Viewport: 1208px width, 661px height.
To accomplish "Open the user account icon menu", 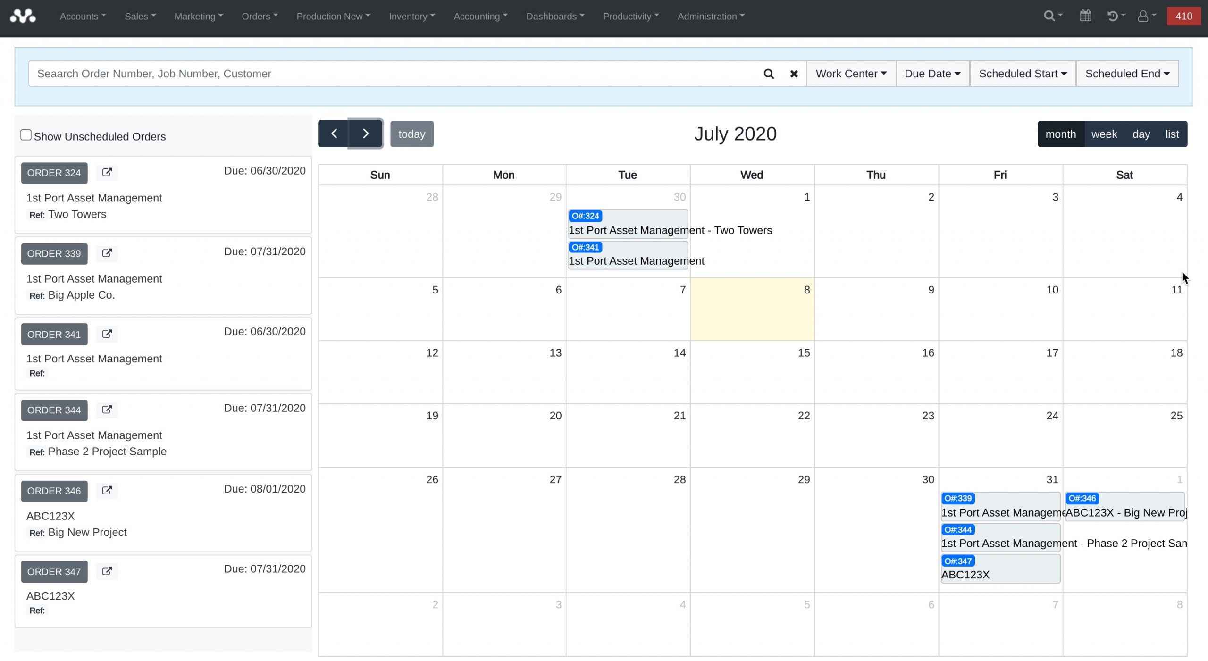I will [1147, 16].
